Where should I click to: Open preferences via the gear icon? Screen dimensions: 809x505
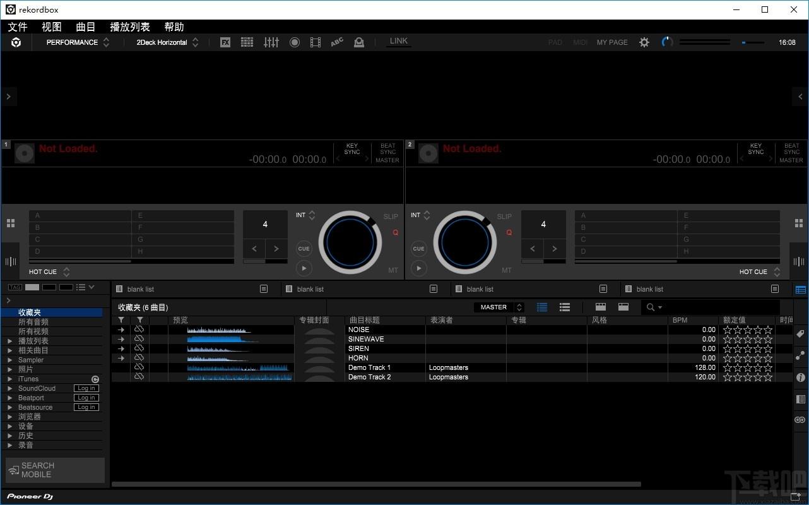click(x=644, y=42)
